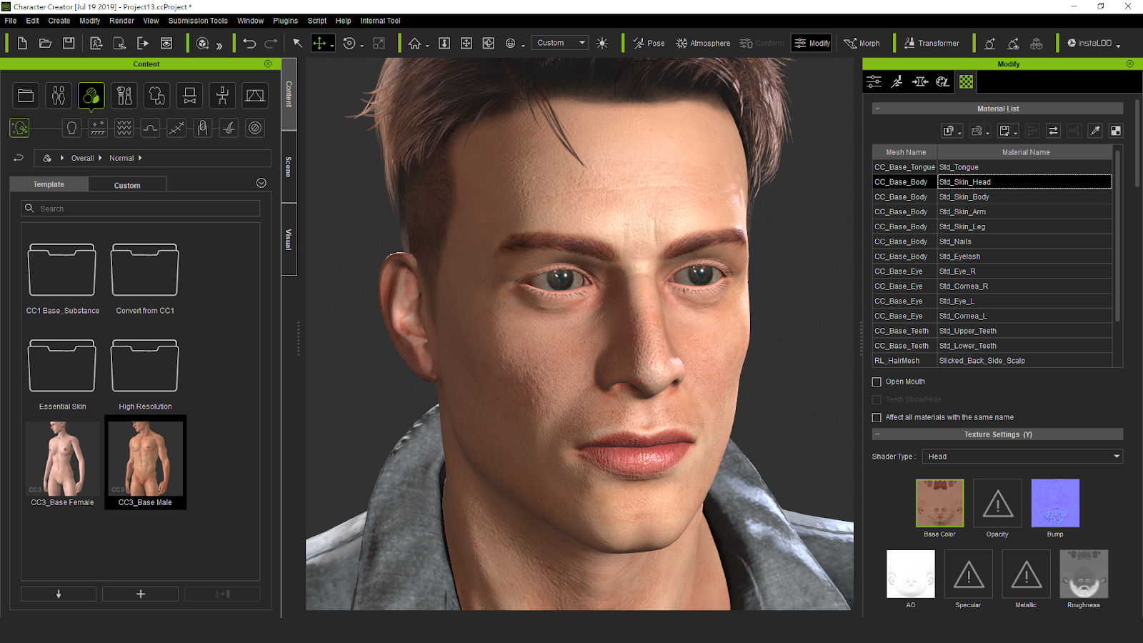
Task: Open the Cloth content category icon
Action: (157, 96)
